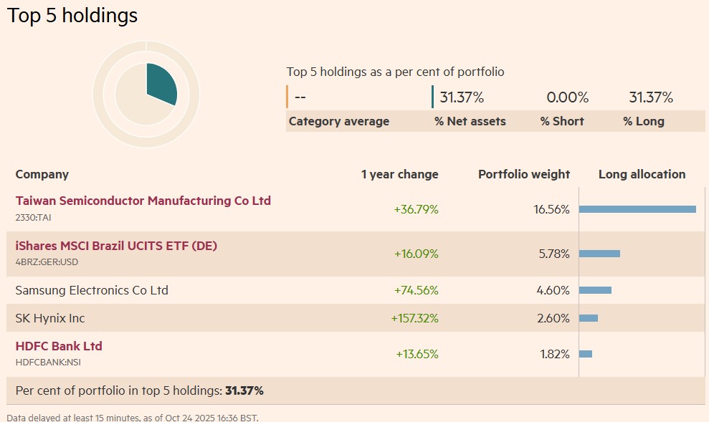Select the SK Hynix Inc row name
The width and height of the screenshot is (709, 422).
pyautogui.click(x=50, y=318)
